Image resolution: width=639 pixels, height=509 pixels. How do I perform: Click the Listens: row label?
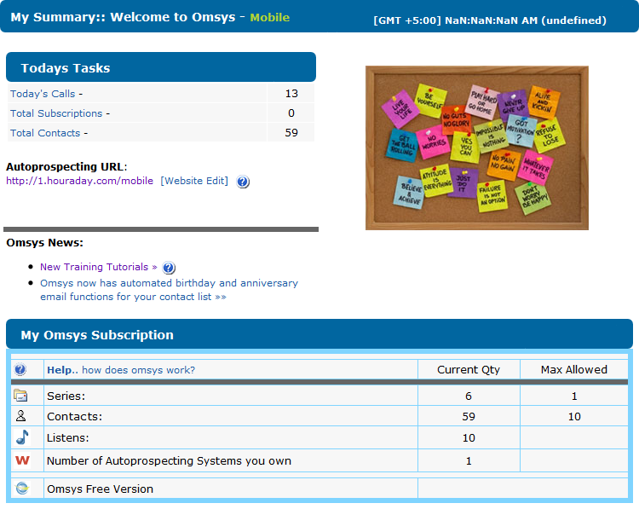[x=67, y=437]
